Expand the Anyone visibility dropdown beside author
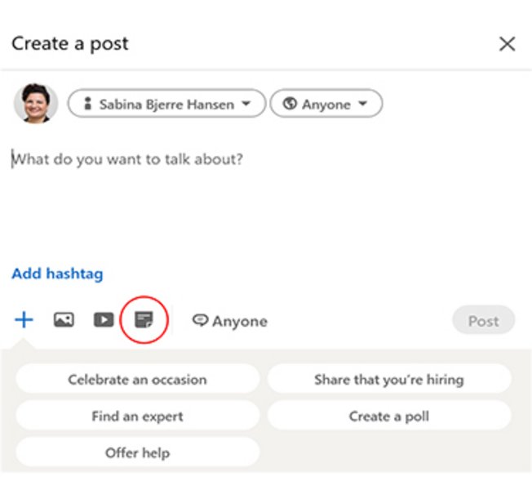The width and height of the screenshot is (532, 490). coord(326,105)
